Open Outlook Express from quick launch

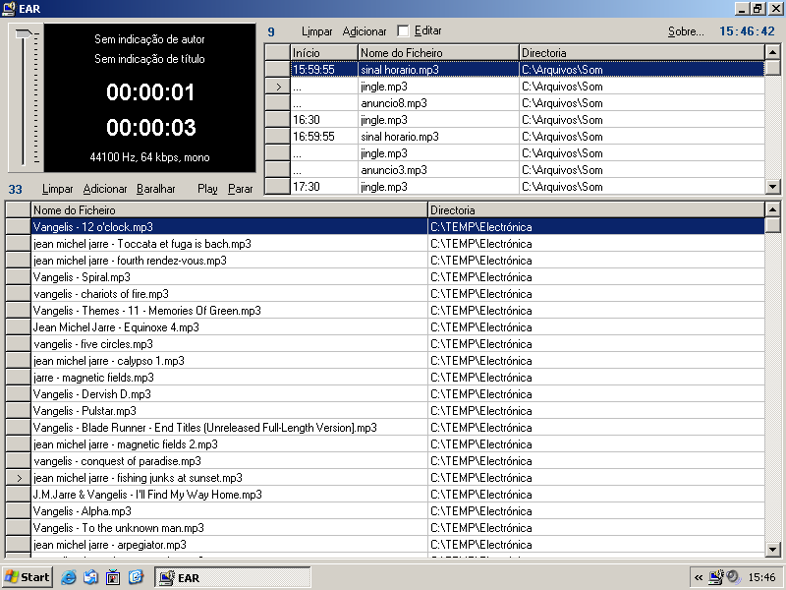pos(90,577)
